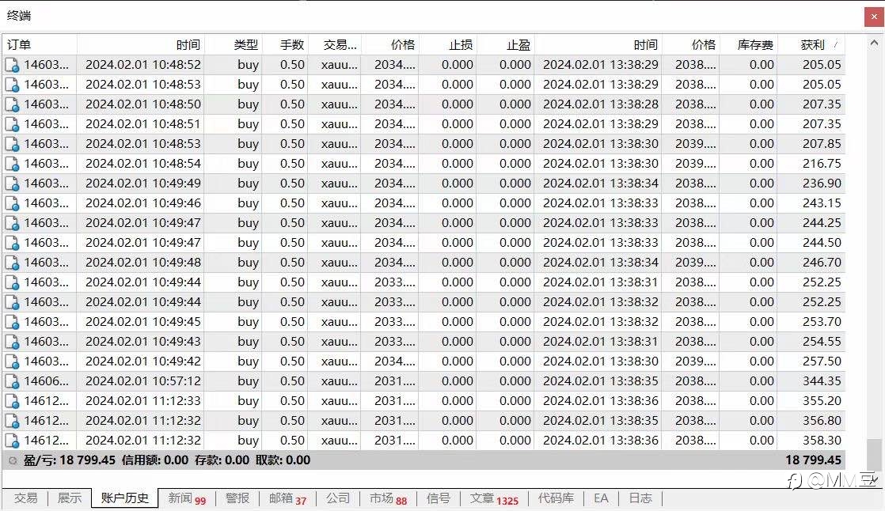Screen dimensions: 885x511
Task: Select the order icon in the 243.15 profit row
Action: coord(12,203)
